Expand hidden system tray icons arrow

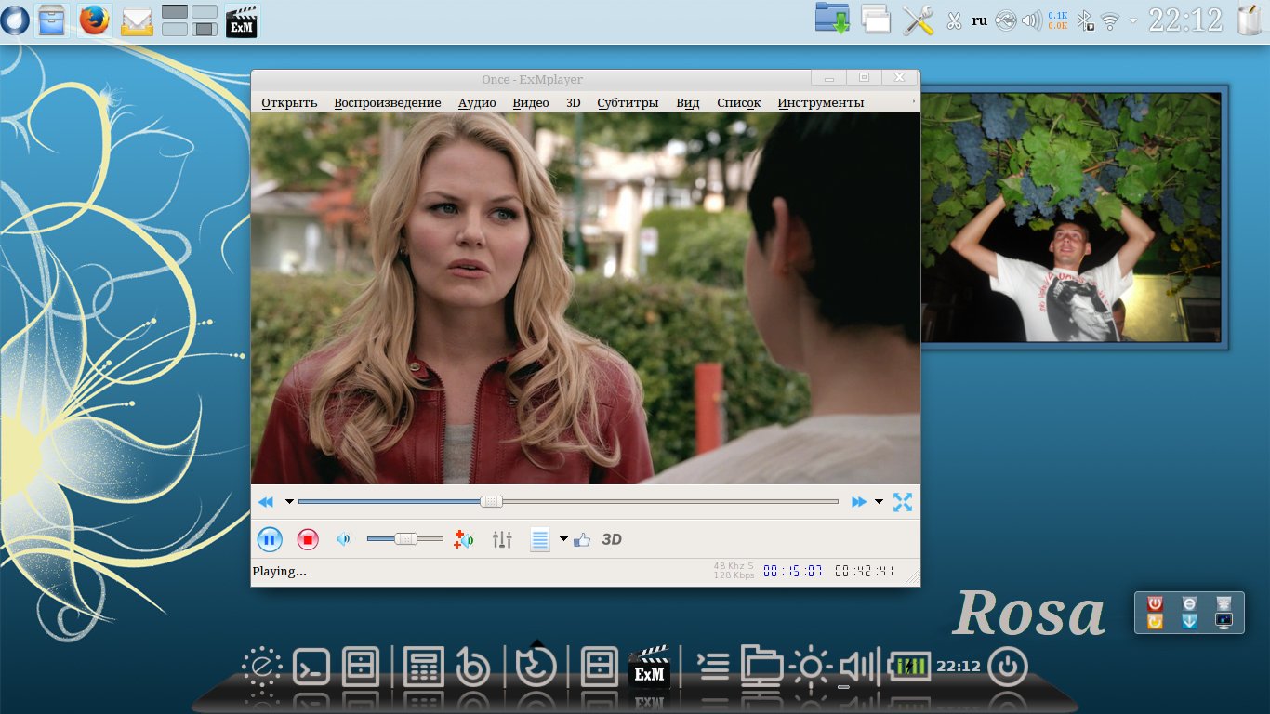click(1132, 20)
